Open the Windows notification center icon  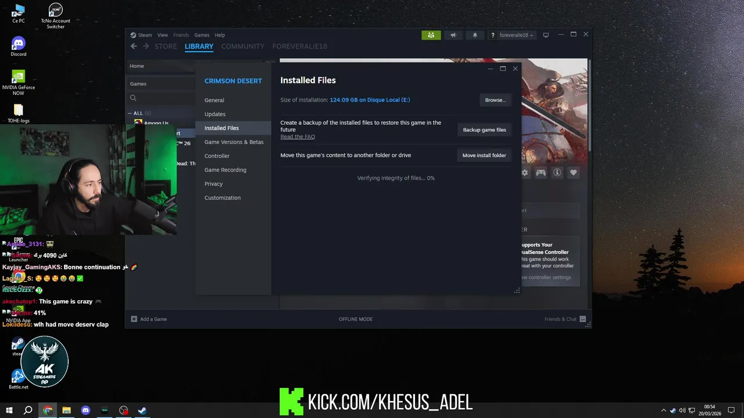(x=731, y=410)
